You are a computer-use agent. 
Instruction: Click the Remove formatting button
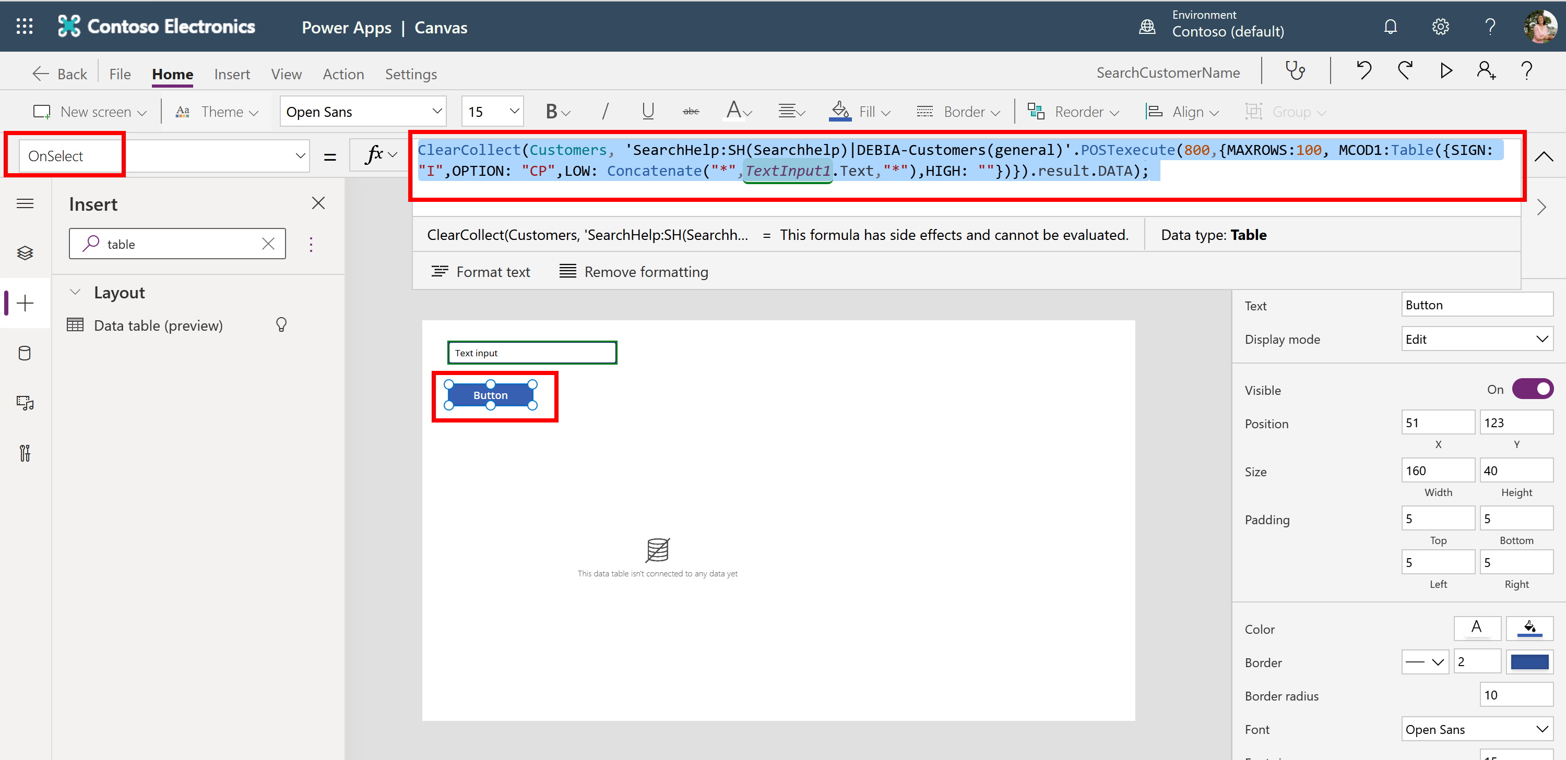point(634,272)
